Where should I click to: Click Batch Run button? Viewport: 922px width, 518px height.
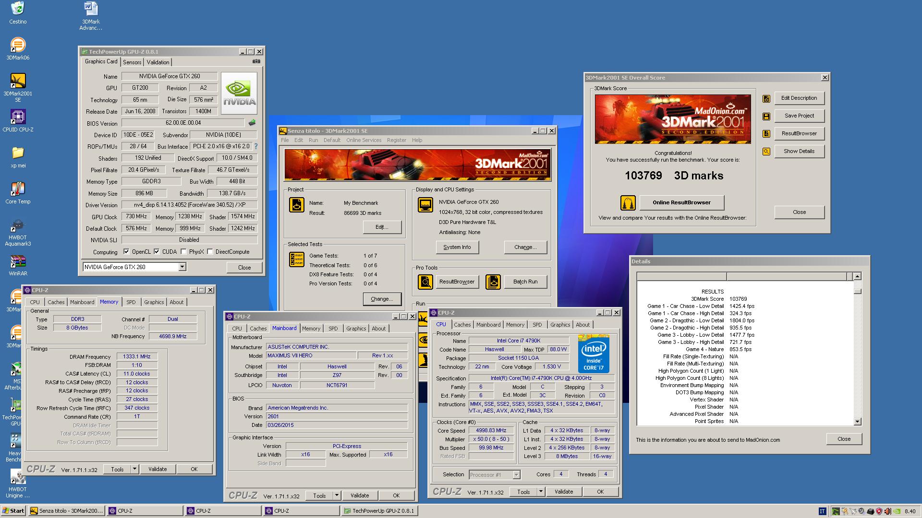point(525,282)
